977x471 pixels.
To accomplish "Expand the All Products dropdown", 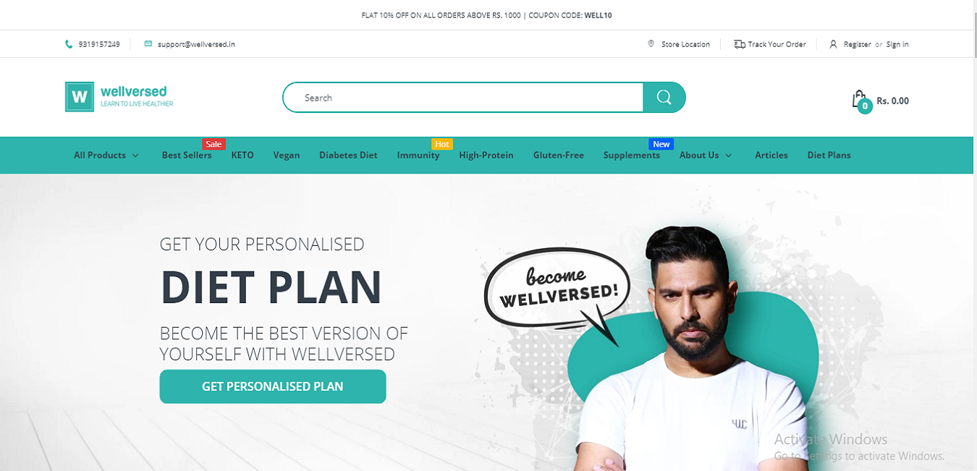I will coord(106,155).
